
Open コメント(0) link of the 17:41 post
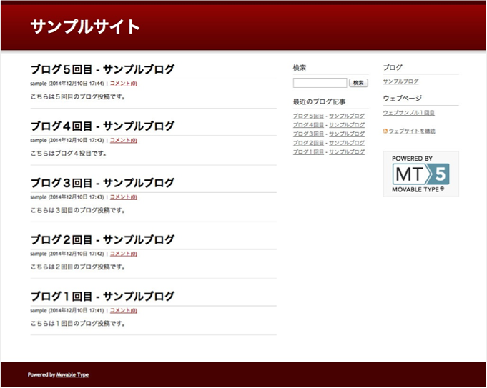[124, 311]
